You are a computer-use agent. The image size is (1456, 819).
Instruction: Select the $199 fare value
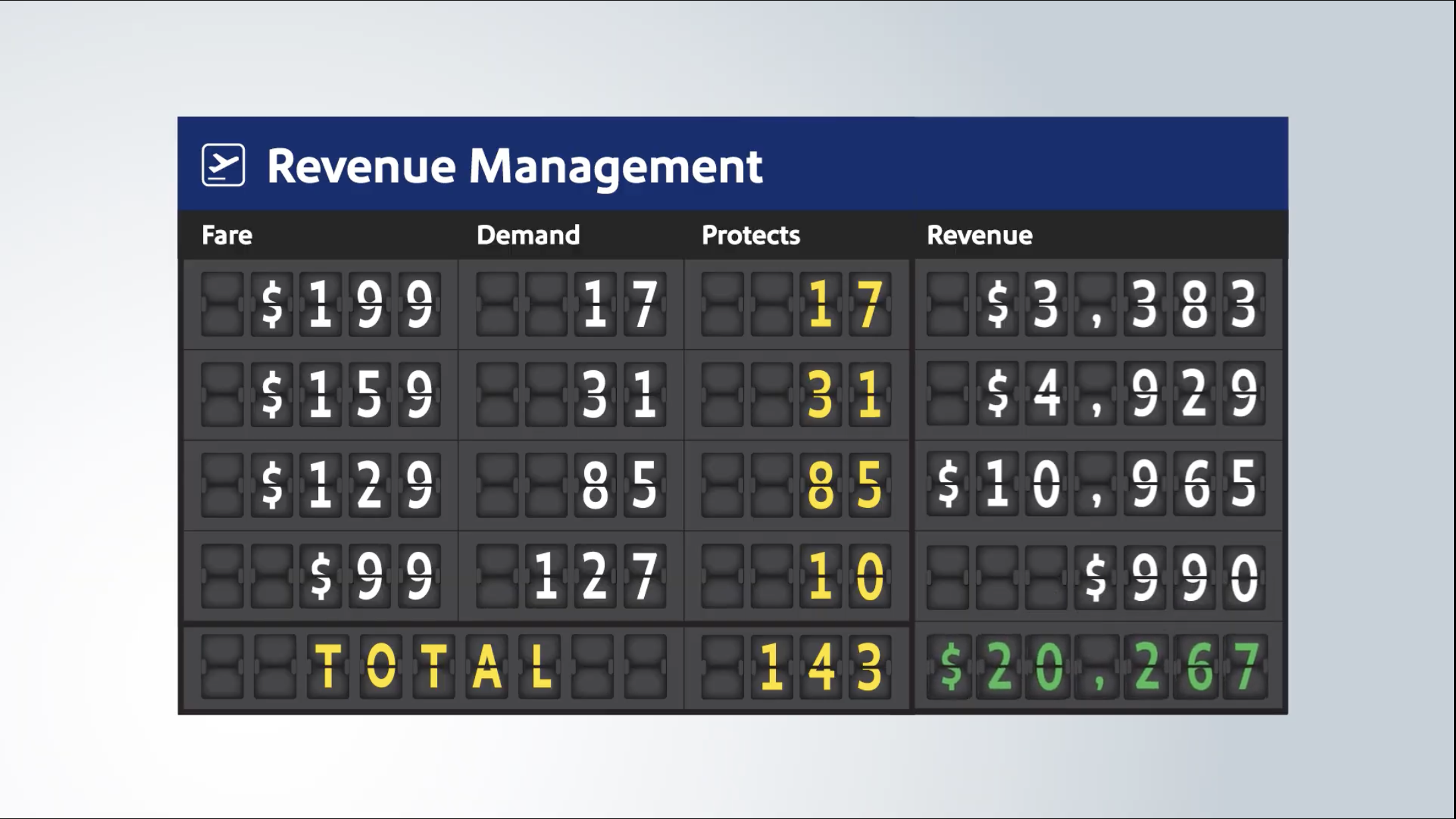pos(345,304)
